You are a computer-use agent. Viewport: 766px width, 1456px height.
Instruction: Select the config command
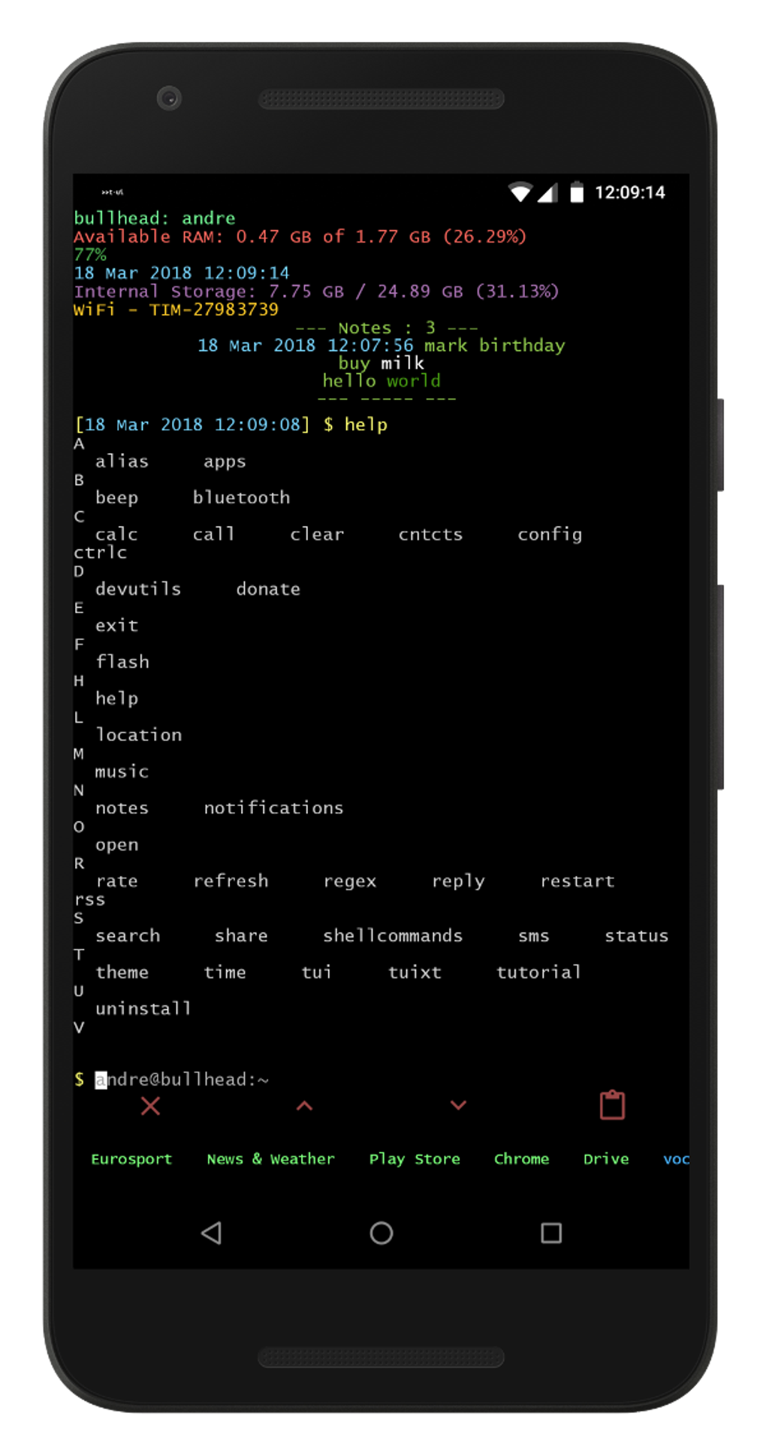[550, 534]
